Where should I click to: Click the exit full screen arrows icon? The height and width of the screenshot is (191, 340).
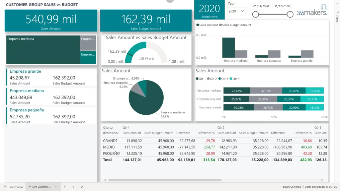point(82,187)
